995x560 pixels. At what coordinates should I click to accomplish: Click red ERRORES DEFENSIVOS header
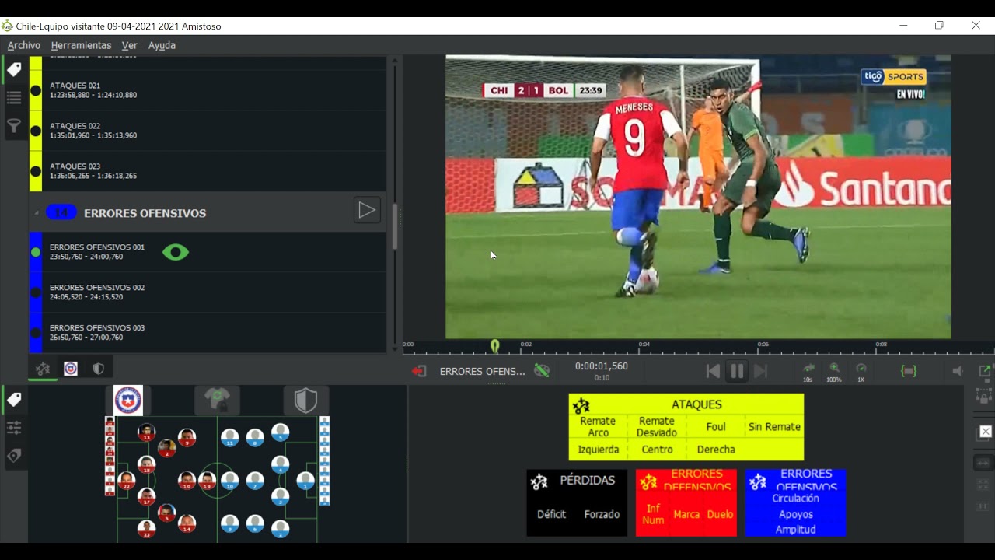696,480
